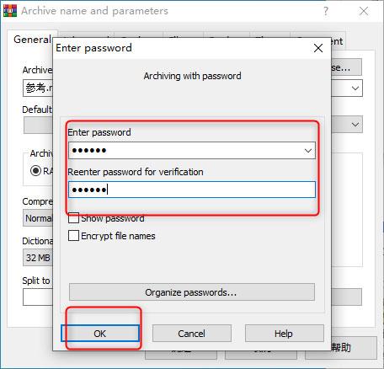Select the RAR archive format radio button
Viewport: 384px width, 369px height.
coord(35,170)
